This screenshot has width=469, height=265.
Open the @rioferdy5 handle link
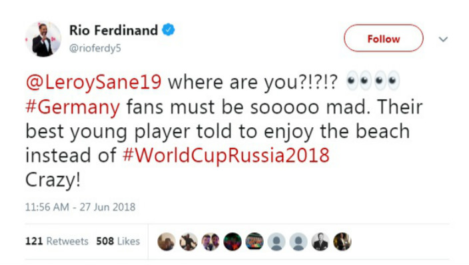coord(95,48)
